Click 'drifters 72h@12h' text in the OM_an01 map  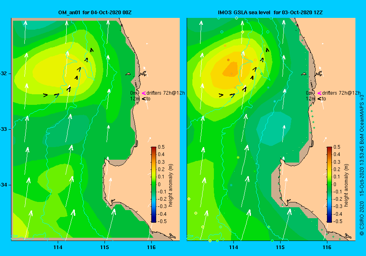(x=166, y=93)
